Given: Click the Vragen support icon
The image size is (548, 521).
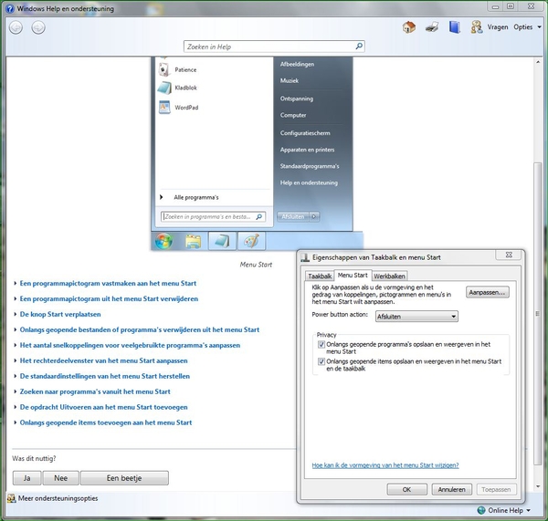Looking at the screenshot, I should coord(477,26).
